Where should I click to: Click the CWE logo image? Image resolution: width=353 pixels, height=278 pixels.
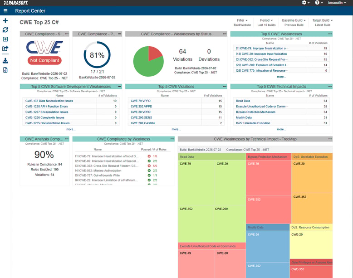click(x=44, y=47)
